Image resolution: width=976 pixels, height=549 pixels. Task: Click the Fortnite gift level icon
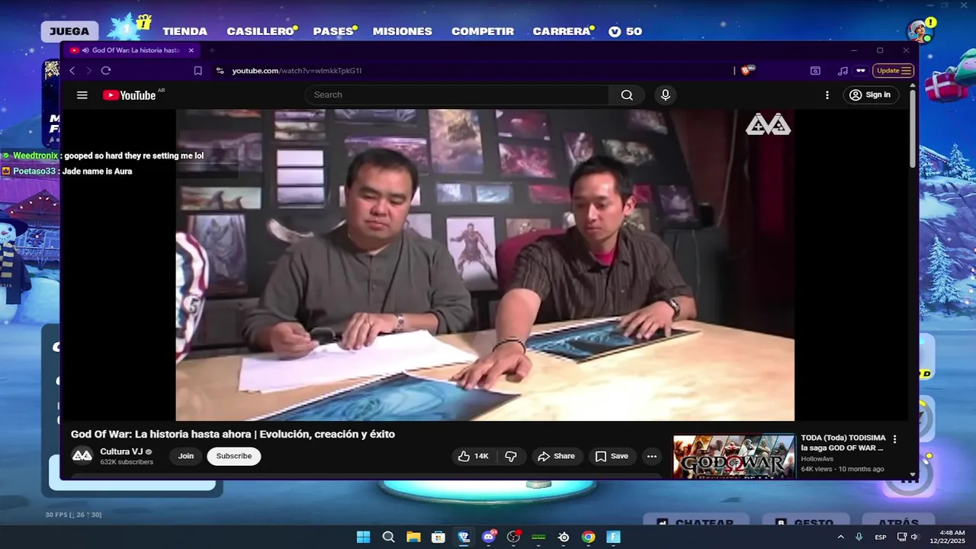[x=127, y=27]
